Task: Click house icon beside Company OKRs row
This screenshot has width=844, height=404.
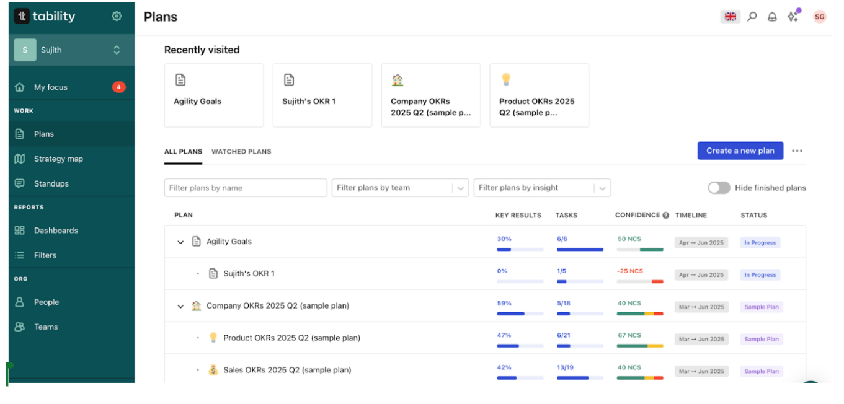Action: [x=197, y=305]
